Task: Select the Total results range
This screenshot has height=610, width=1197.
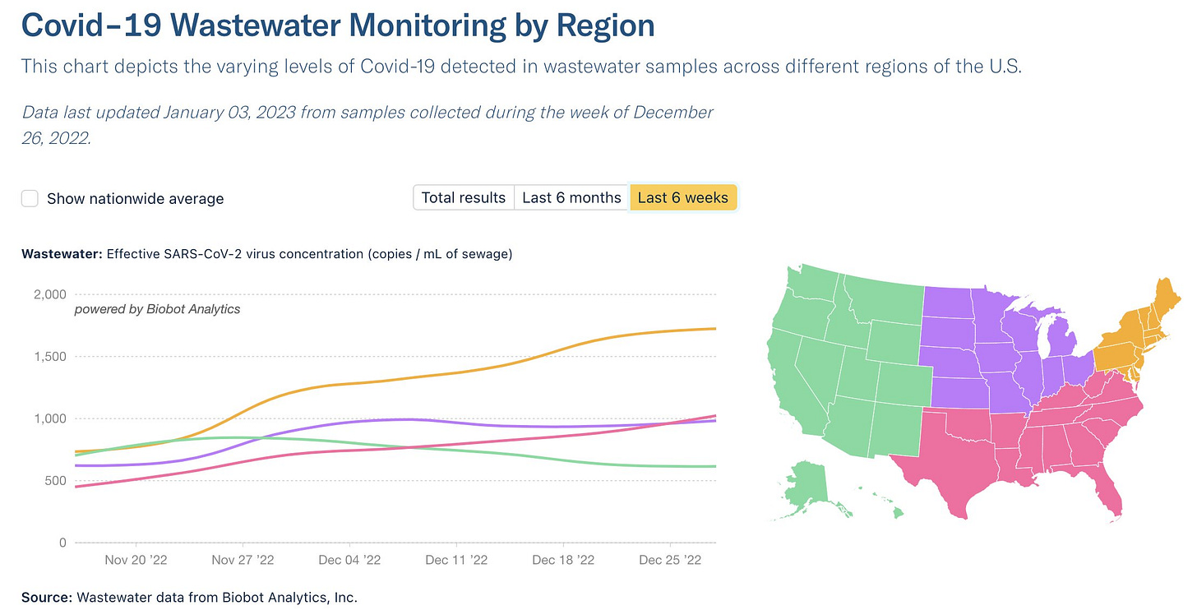Action: pyautogui.click(x=463, y=197)
